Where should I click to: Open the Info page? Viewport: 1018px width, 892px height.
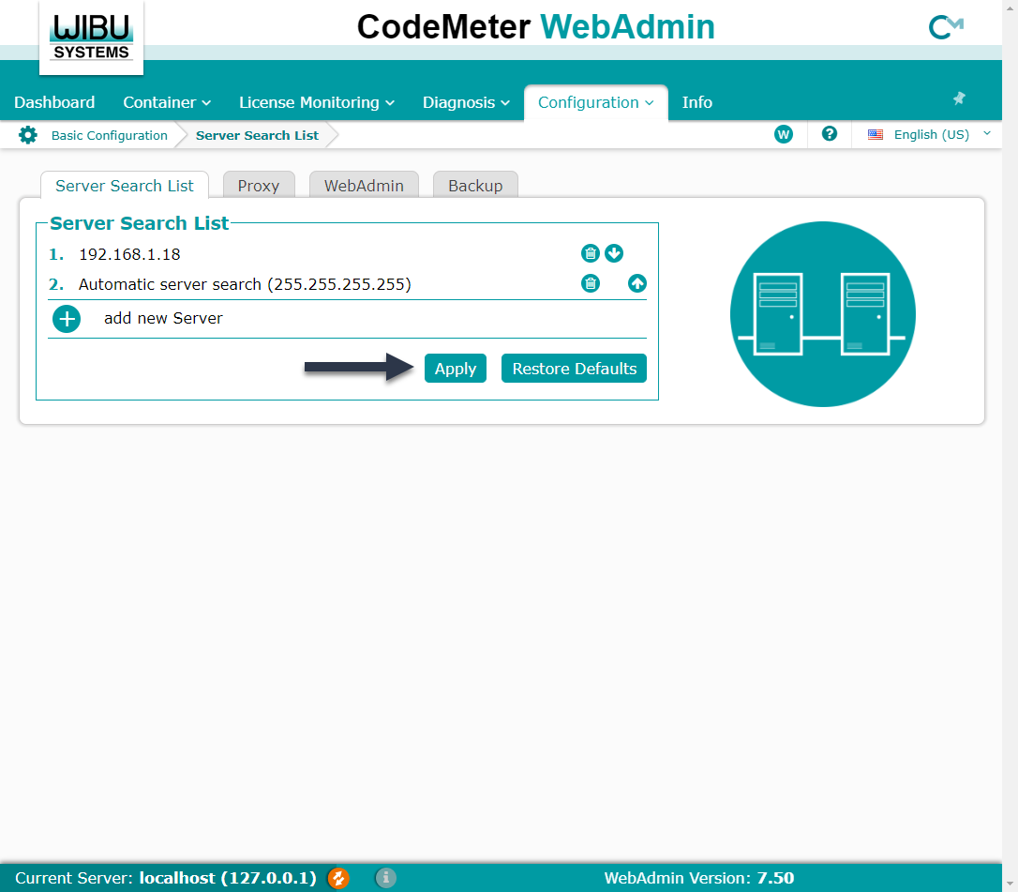click(696, 102)
